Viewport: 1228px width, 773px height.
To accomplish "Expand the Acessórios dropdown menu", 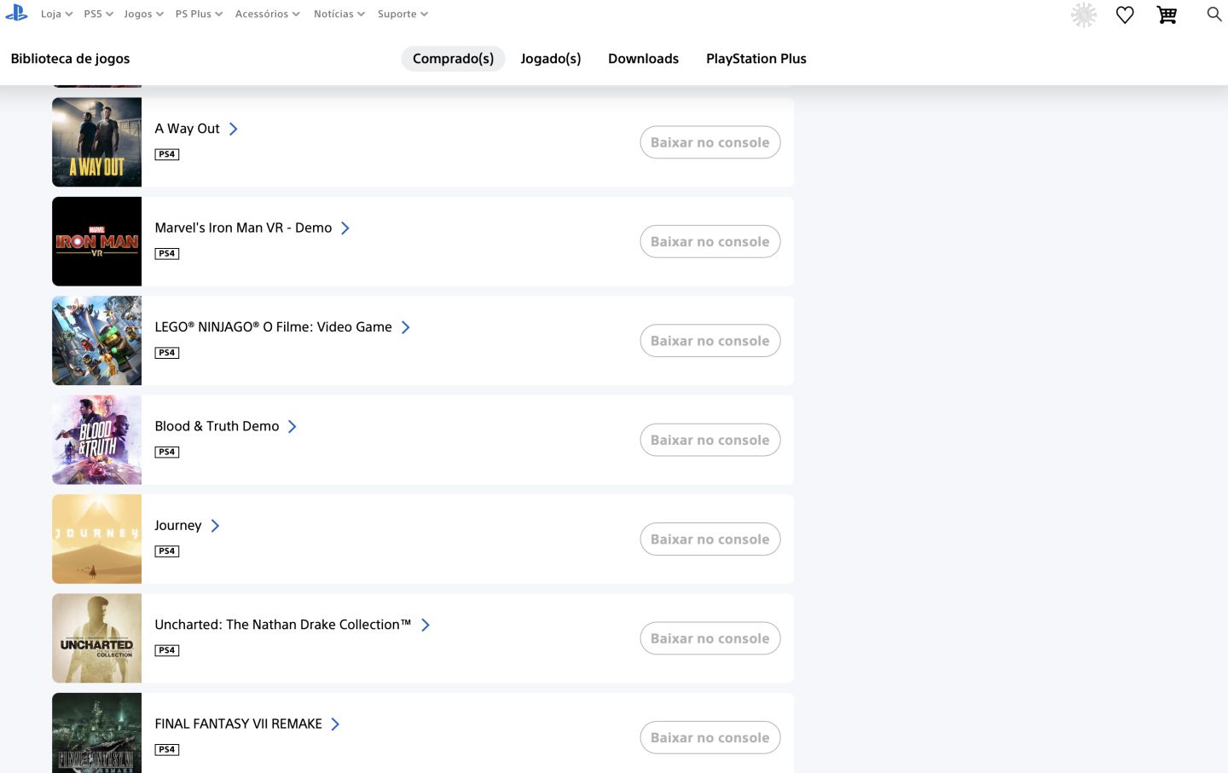I will click(x=267, y=14).
